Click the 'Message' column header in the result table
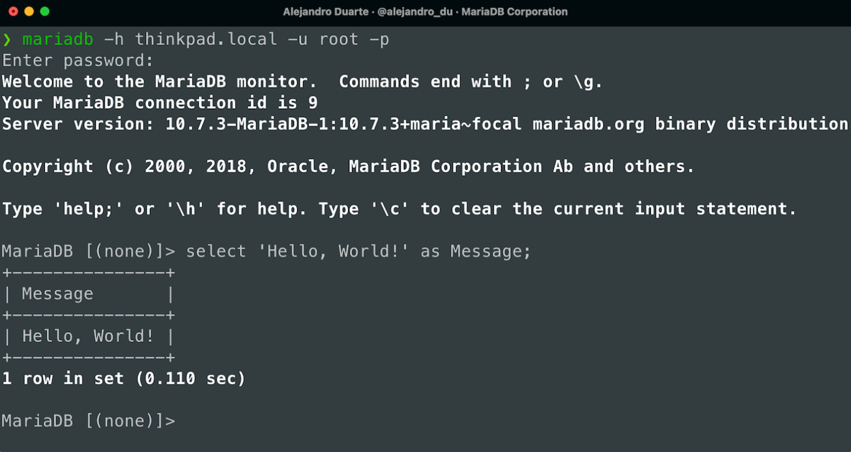Screen dimensions: 851x452 click(58, 294)
